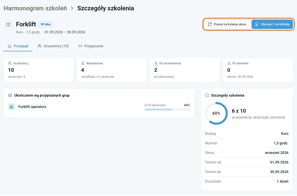Click the info icon by Szczegóły szkolenia panel
This screenshot has width=297, height=196.
[x=207, y=95]
